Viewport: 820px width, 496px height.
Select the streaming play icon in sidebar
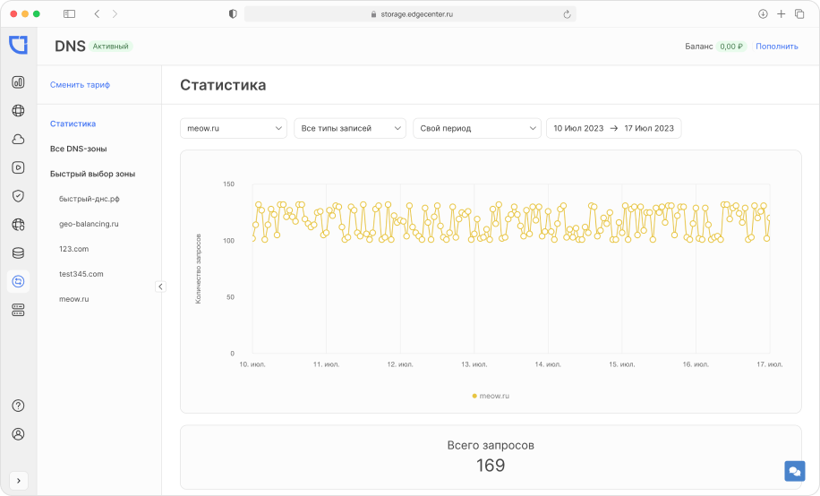18,167
